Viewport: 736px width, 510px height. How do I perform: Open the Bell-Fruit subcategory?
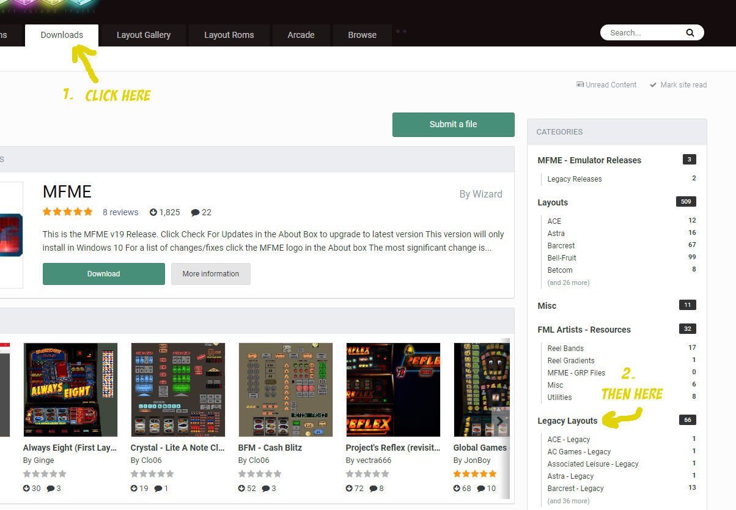(562, 258)
